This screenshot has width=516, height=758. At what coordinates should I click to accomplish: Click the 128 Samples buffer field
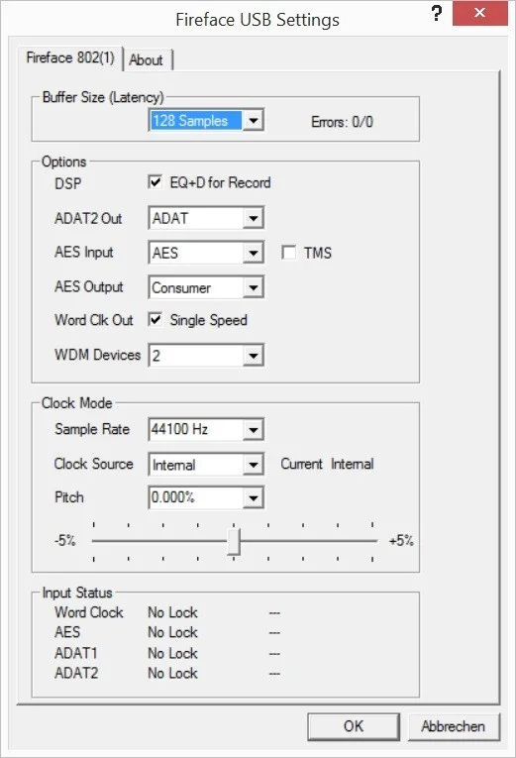(206, 120)
